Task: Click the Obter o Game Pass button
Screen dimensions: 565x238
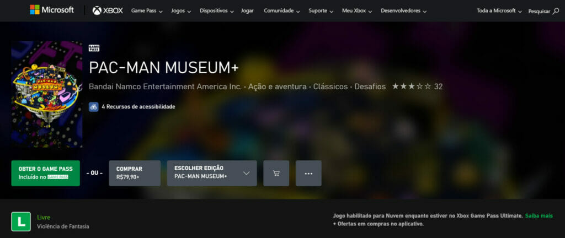Action: 45,173
